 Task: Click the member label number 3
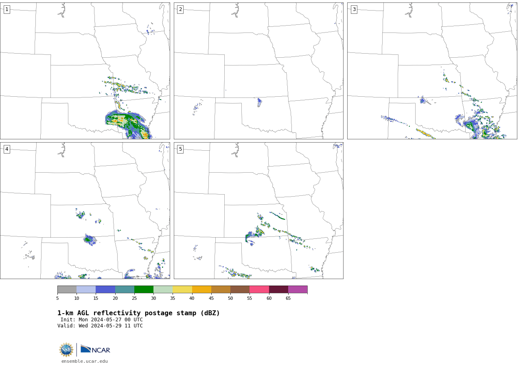354,9
